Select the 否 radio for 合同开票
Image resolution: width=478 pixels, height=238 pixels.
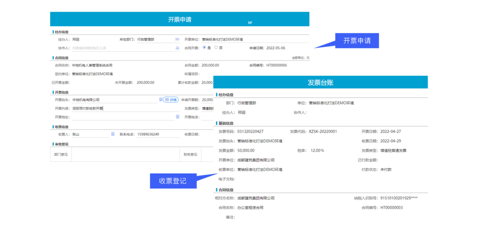[216, 48]
